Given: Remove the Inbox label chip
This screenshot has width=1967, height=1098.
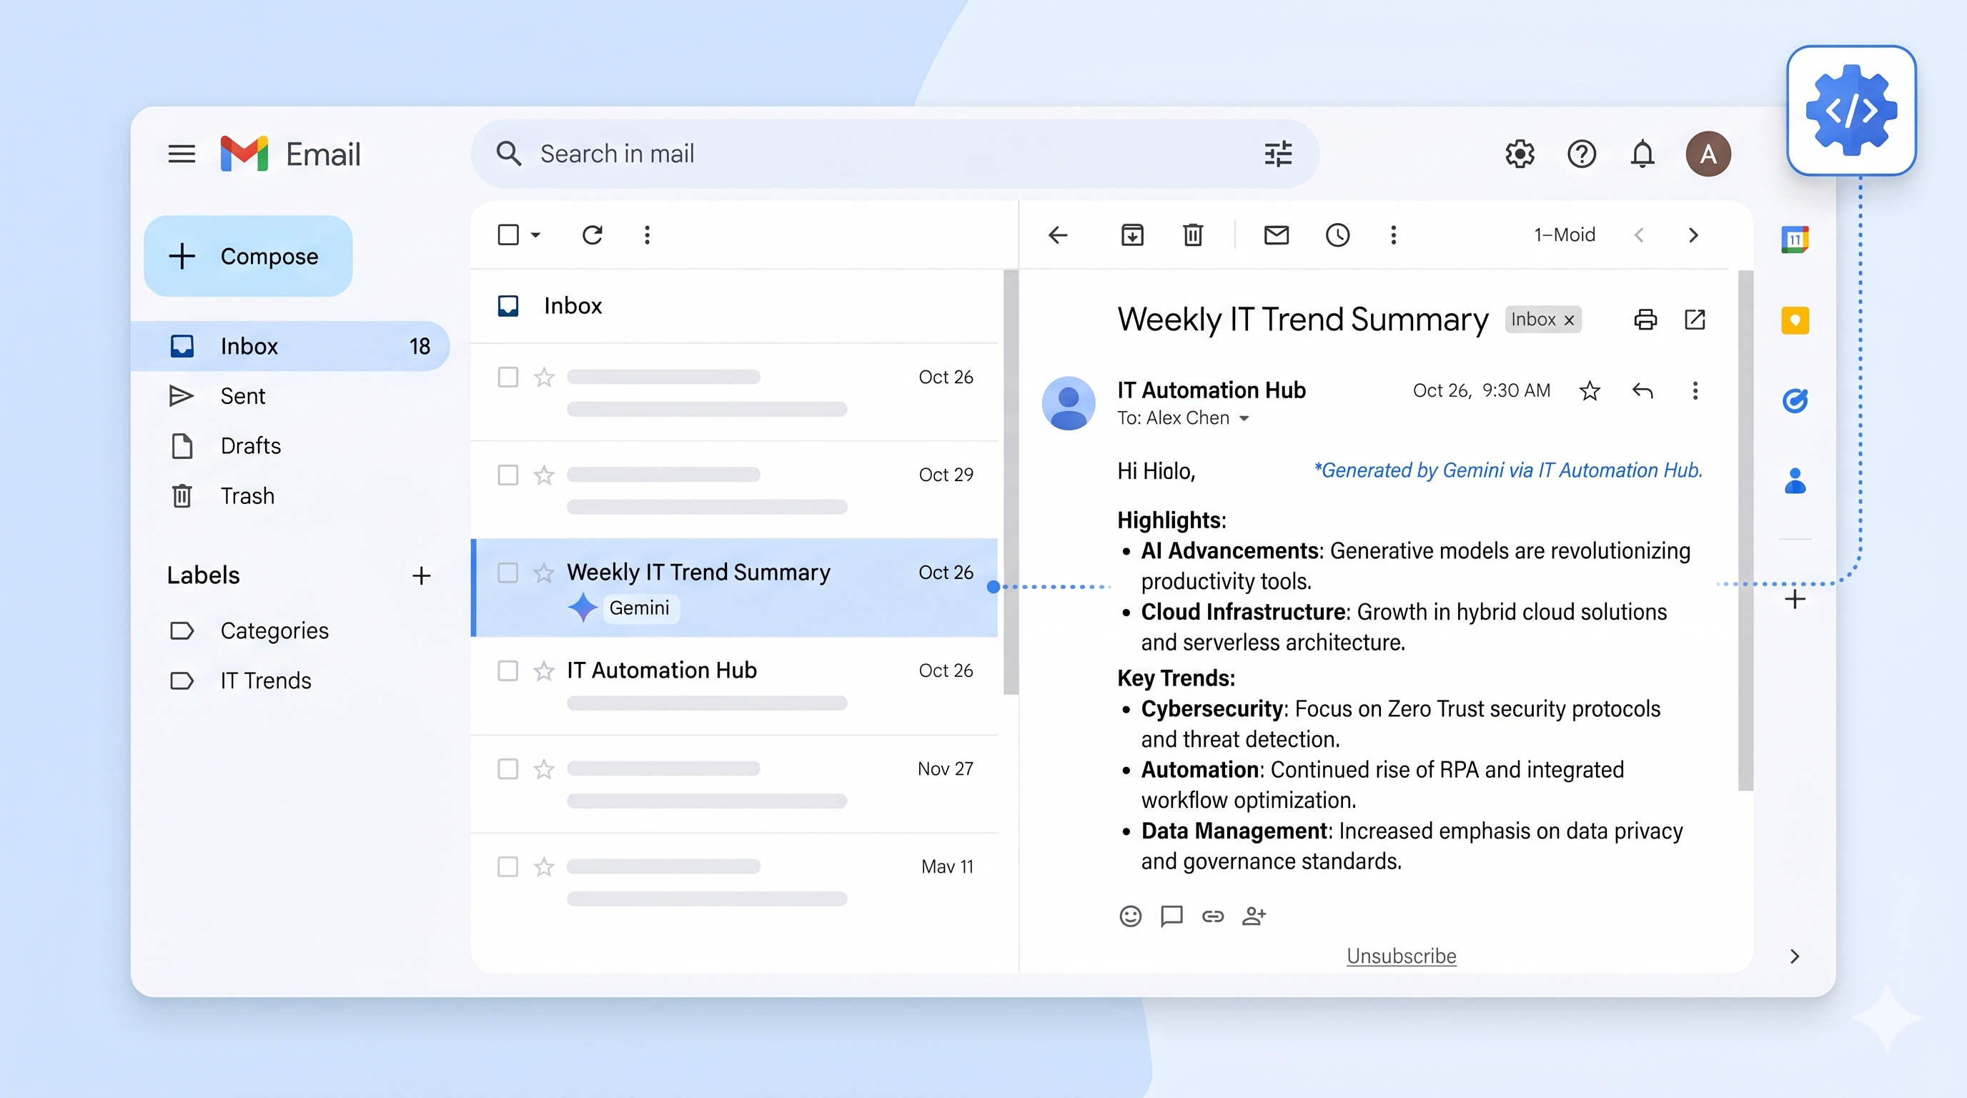Looking at the screenshot, I should [1569, 320].
